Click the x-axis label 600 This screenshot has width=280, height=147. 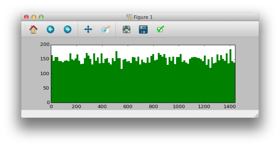coord(128,106)
